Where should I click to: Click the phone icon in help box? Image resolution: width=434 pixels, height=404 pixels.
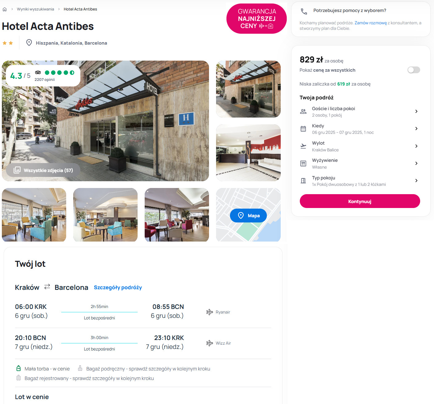point(304,11)
